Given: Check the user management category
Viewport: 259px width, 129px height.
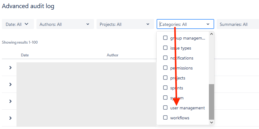Looking at the screenshot, I should point(165,108).
